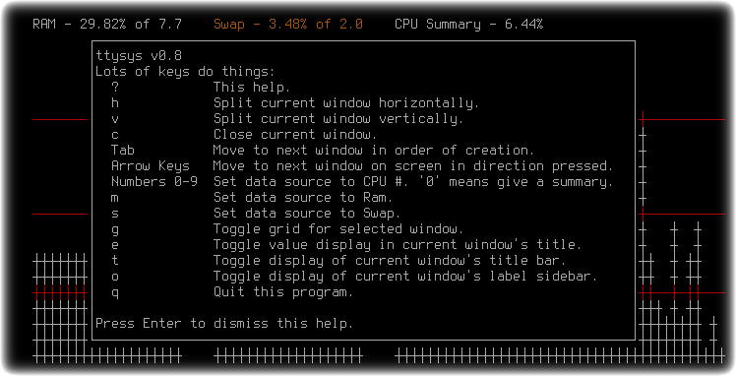Viewport: 736px width, 376px height.
Task: Click "Quit this program." description
Action: [283, 292]
